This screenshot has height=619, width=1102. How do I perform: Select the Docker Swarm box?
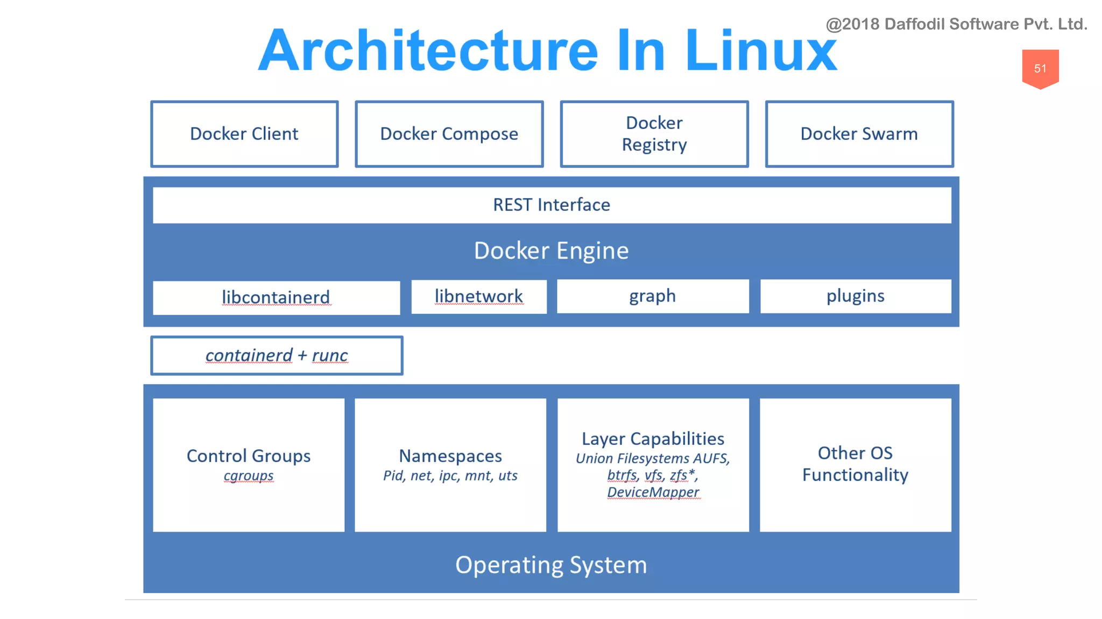click(859, 134)
